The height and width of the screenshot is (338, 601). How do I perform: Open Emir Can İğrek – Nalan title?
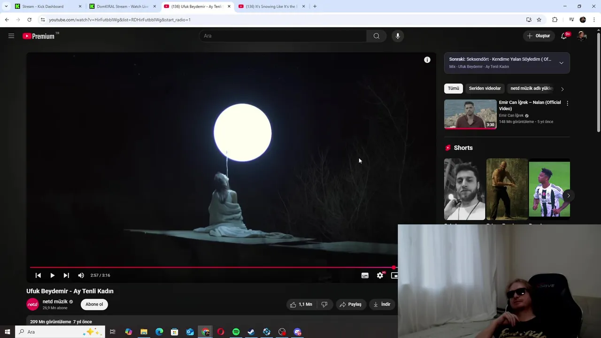(530, 105)
